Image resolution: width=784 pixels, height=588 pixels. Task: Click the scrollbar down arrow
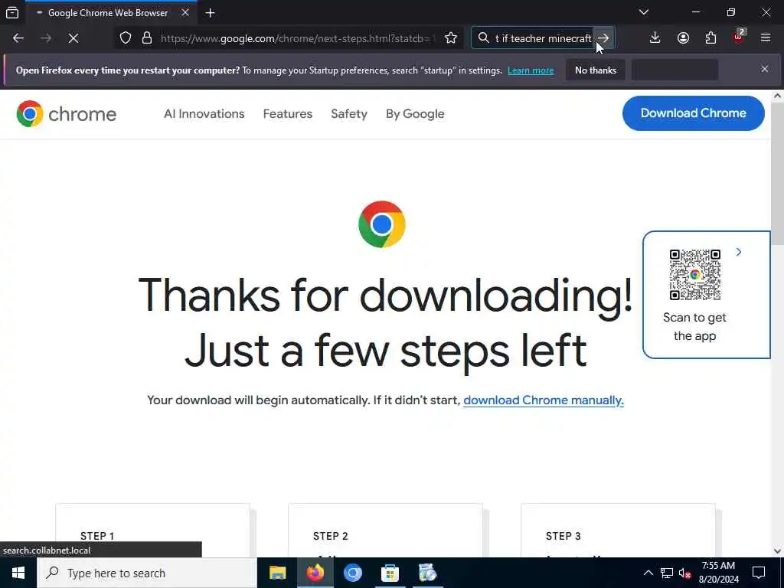coord(778,551)
